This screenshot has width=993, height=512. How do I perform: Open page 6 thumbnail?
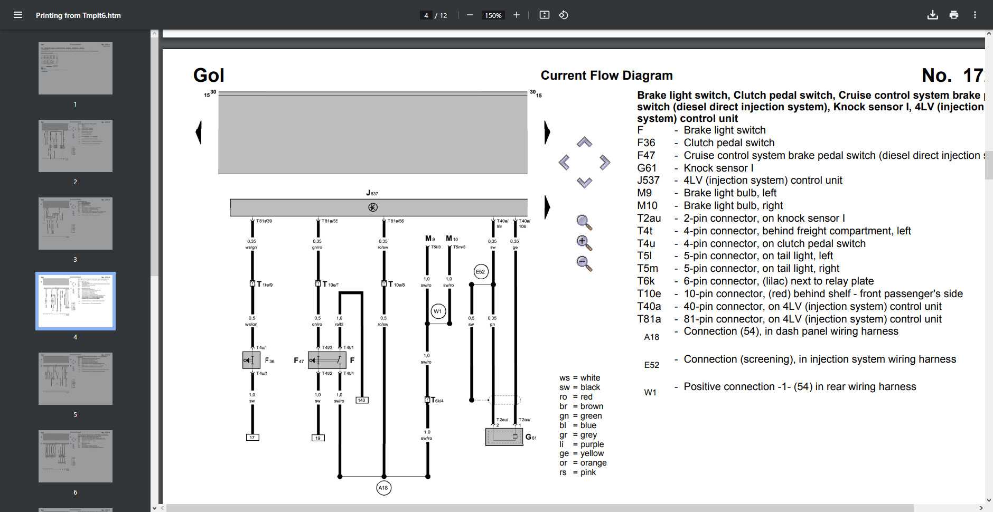click(x=76, y=456)
